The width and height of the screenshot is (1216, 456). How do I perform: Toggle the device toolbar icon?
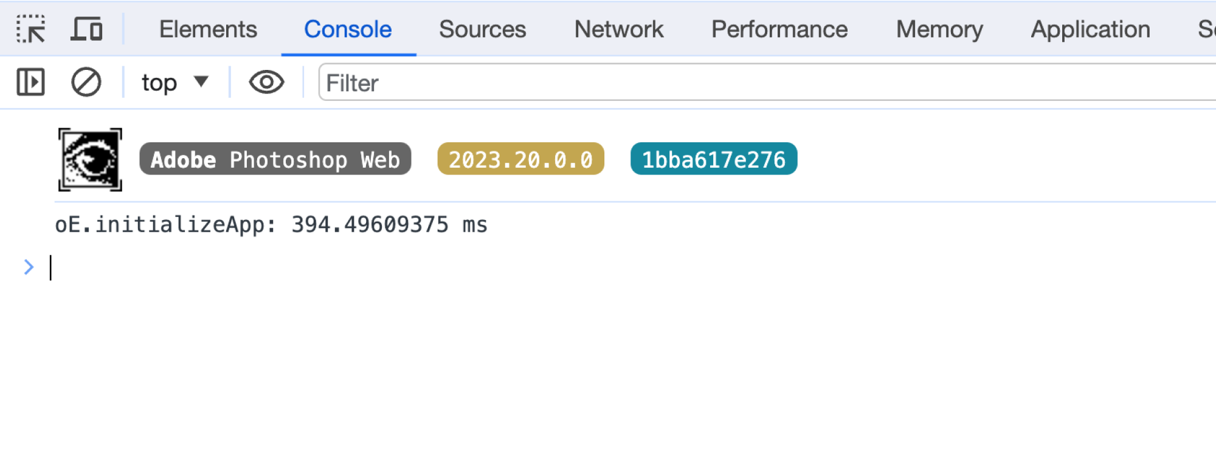coord(86,29)
